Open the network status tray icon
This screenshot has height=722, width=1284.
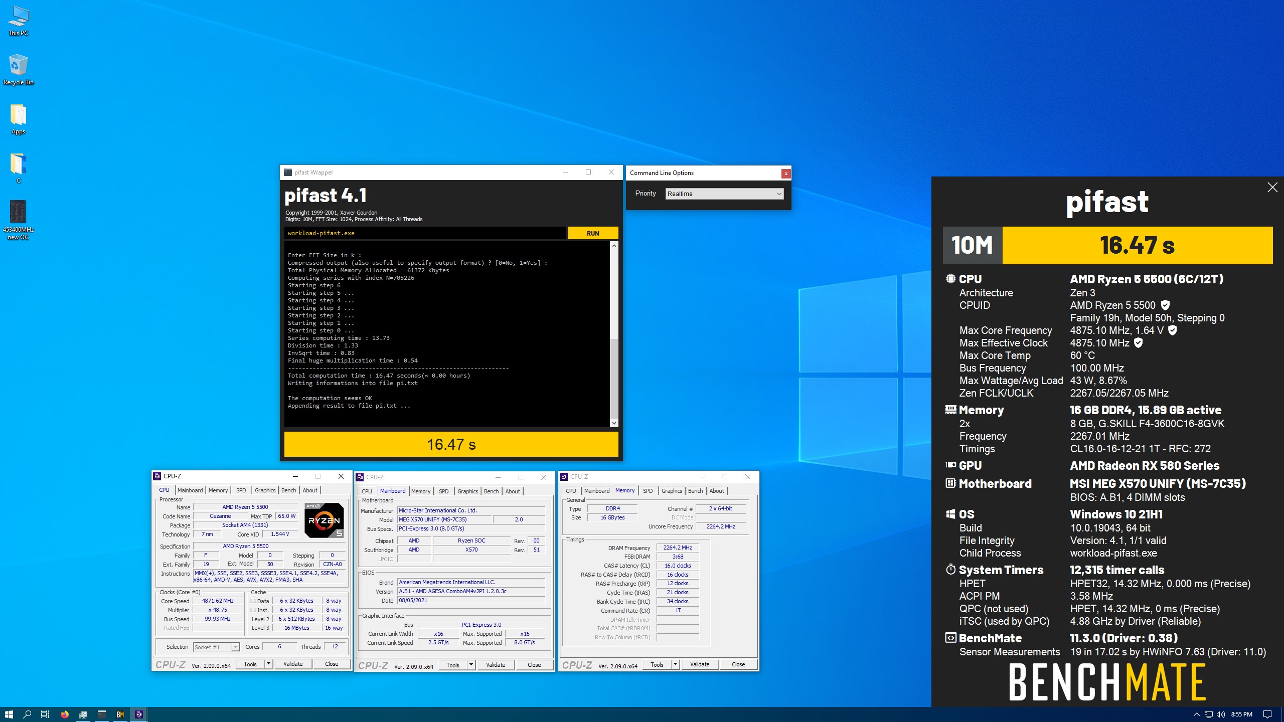coord(1209,714)
